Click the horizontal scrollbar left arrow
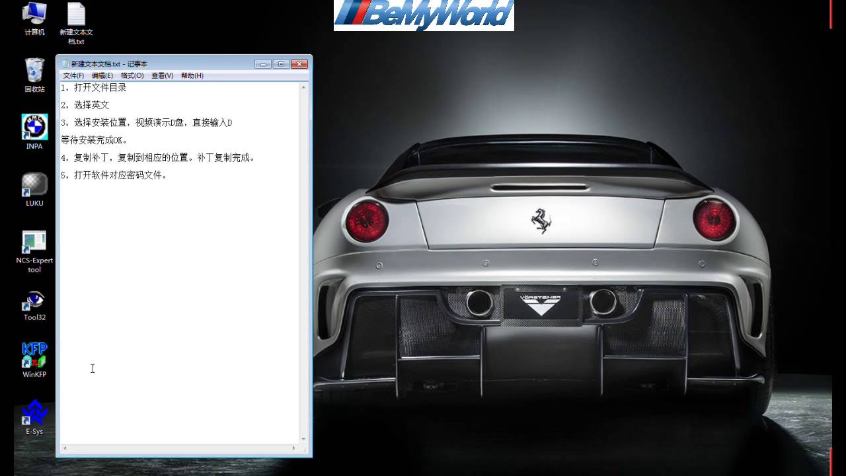Screen dimensions: 846x476 (x=65, y=448)
